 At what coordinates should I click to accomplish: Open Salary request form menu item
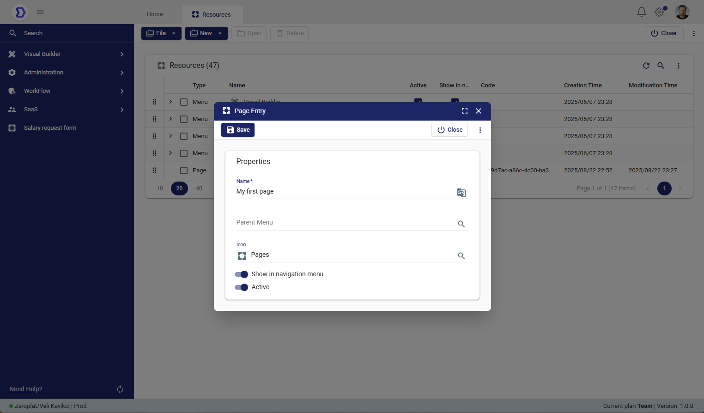[x=50, y=128]
